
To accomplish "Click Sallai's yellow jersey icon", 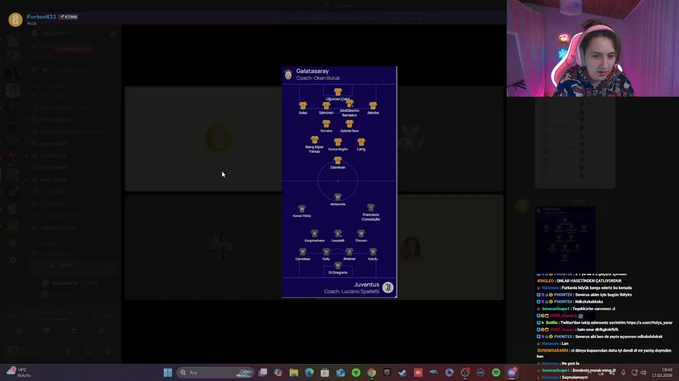I will click(x=303, y=105).
